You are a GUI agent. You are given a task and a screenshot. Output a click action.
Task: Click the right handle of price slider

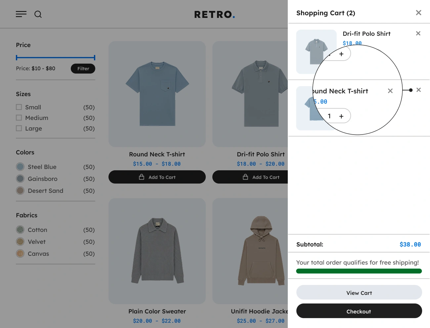[95, 58]
